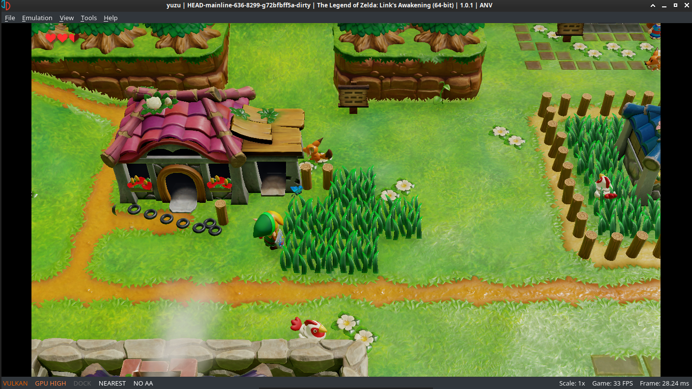Click Link in the green cap
Screen dimensions: 692x389
coord(268,230)
